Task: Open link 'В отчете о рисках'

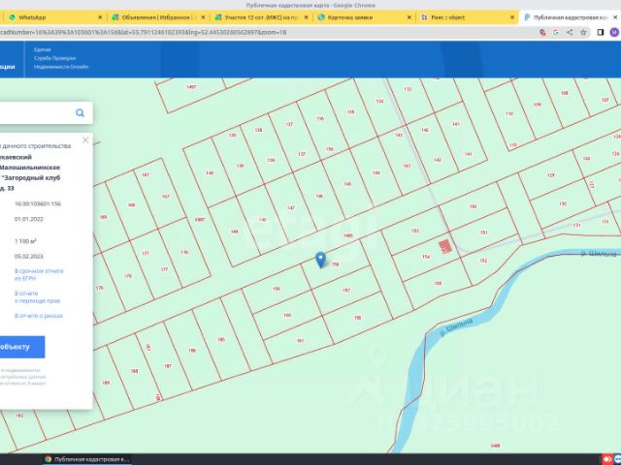Action: click(39, 315)
